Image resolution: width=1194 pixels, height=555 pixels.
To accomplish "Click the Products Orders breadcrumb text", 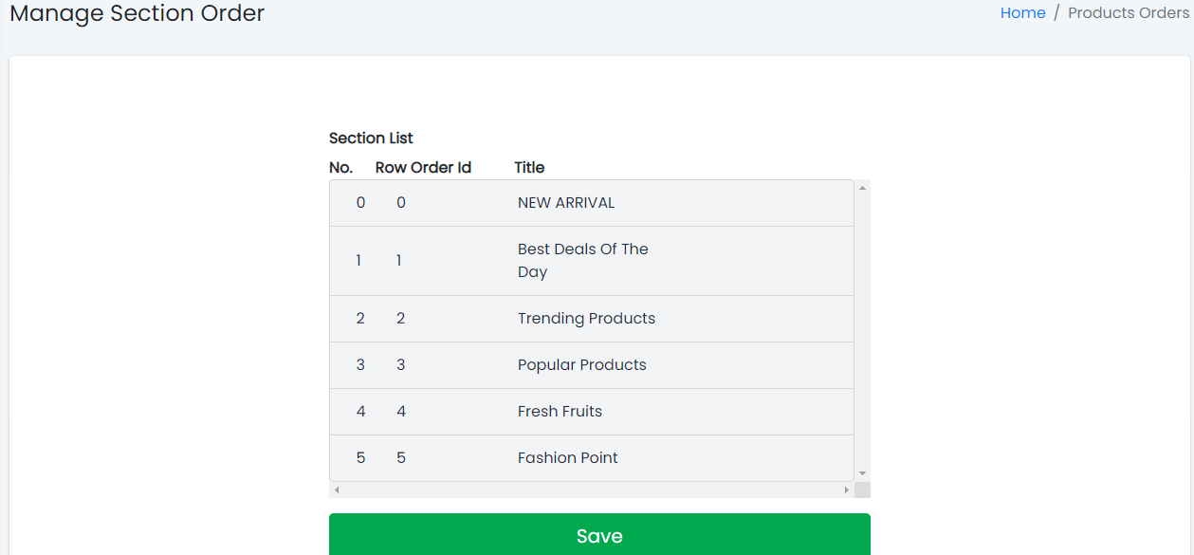I will pyautogui.click(x=1128, y=13).
